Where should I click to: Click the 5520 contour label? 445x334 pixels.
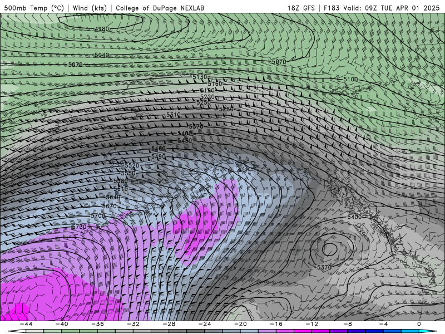pos(132,165)
